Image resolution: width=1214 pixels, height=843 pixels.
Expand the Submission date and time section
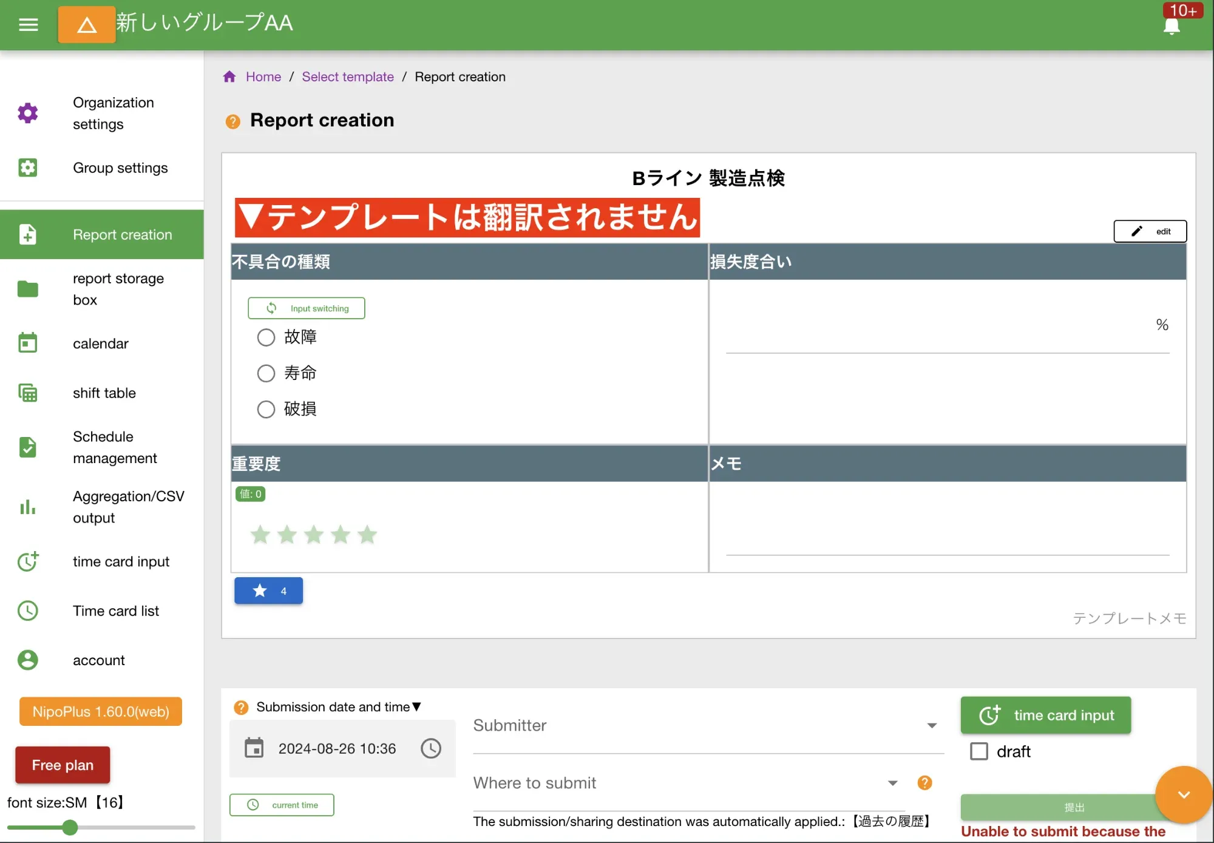point(416,706)
